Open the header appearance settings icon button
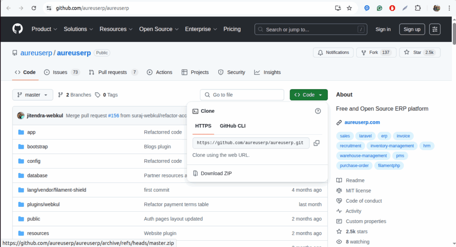This screenshot has height=247, width=456. coord(435,29)
